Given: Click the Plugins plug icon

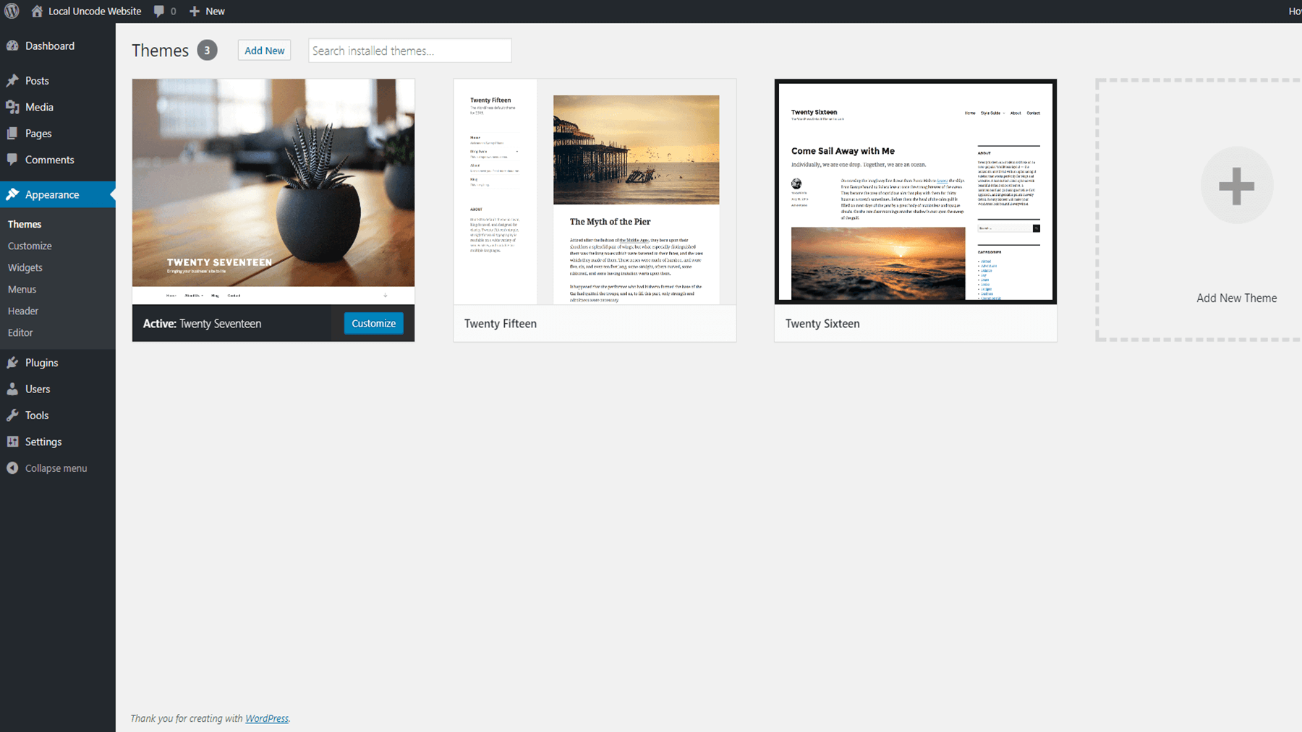Looking at the screenshot, I should pyautogui.click(x=12, y=363).
